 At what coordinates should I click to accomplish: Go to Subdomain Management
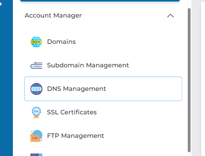click(88, 65)
